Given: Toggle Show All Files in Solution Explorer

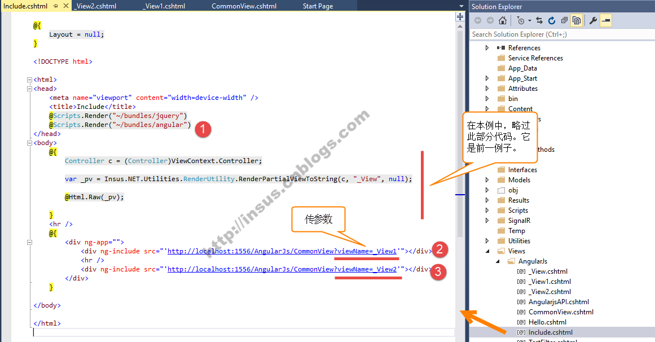Looking at the screenshot, I should [577, 20].
